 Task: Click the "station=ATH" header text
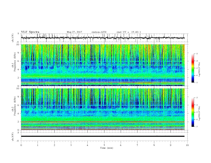coord(99,32)
